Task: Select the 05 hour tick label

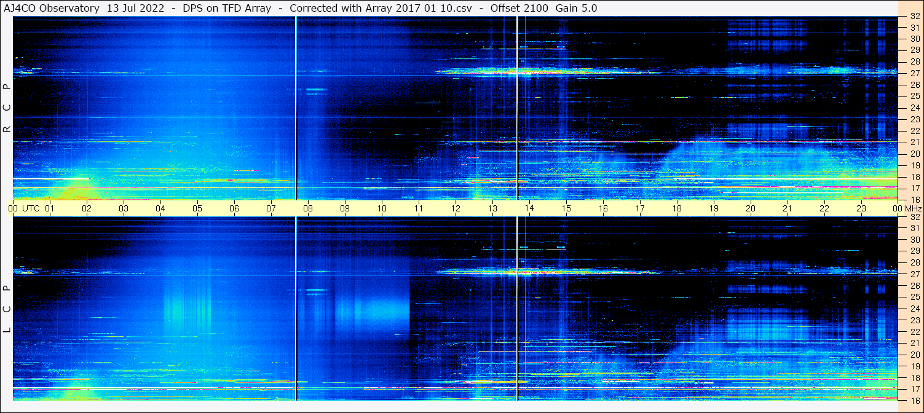Action: [x=197, y=208]
